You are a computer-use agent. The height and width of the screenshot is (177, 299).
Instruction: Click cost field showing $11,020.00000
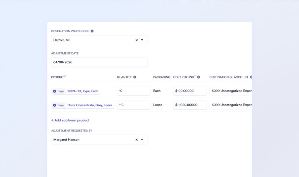tap(190, 105)
